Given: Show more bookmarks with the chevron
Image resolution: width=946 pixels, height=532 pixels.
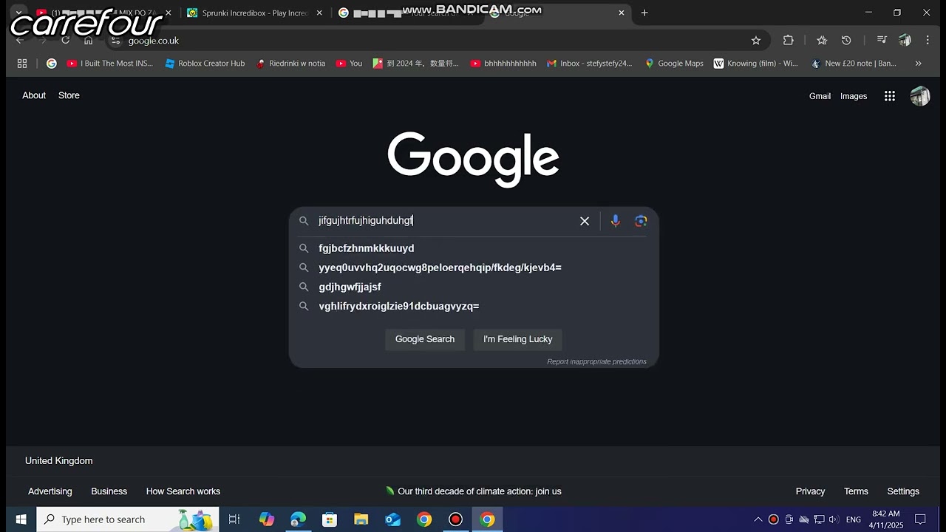Looking at the screenshot, I should point(918,64).
